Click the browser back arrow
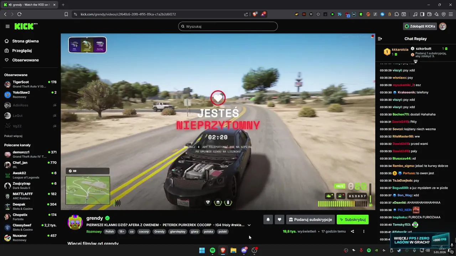456x256 pixels. [x=5, y=14]
